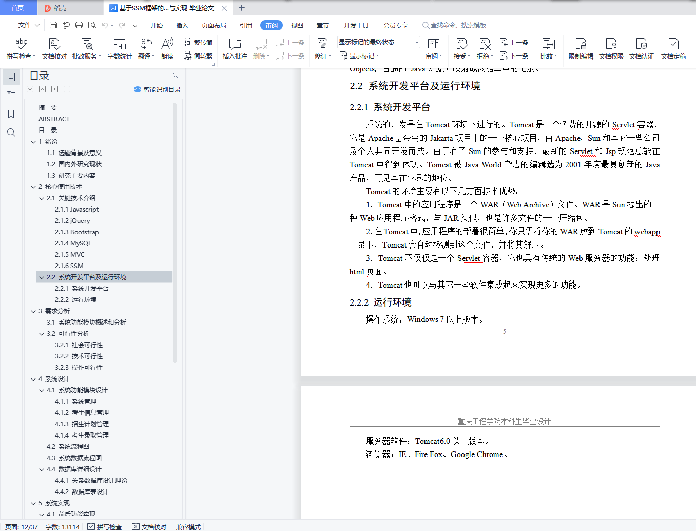Go to next revision 下一条 beside 拒绝
This screenshot has height=531, width=696.
[514, 55]
